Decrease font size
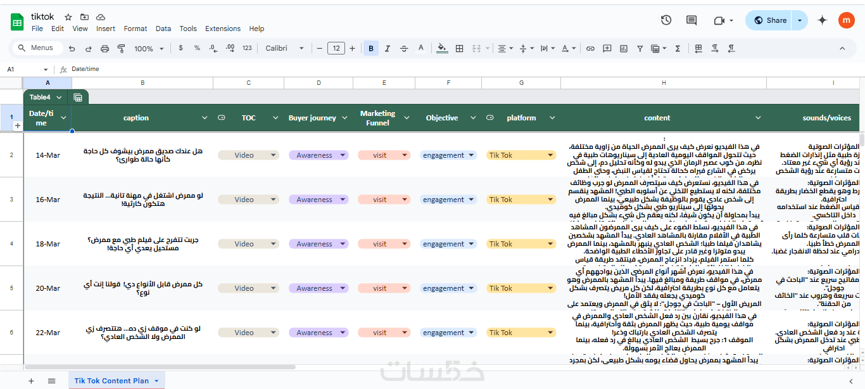This screenshot has width=865, height=389. (320, 48)
